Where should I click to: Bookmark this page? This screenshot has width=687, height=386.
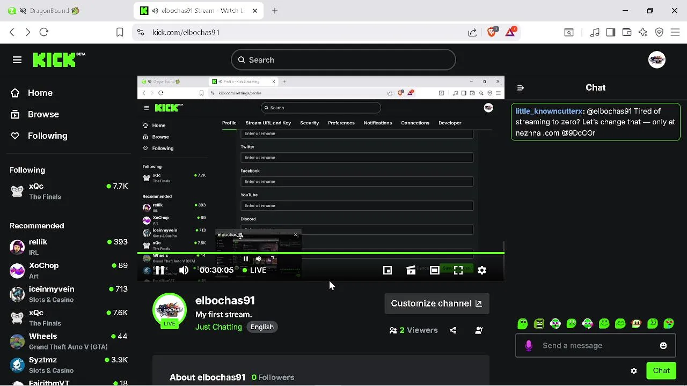(120, 32)
